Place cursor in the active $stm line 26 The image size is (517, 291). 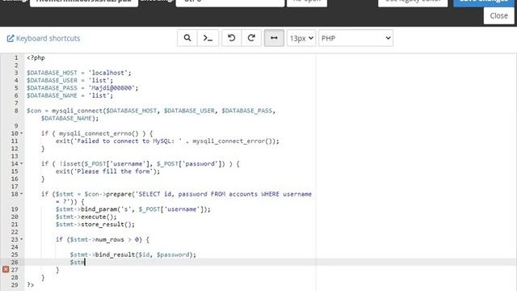(x=78, y=262)
